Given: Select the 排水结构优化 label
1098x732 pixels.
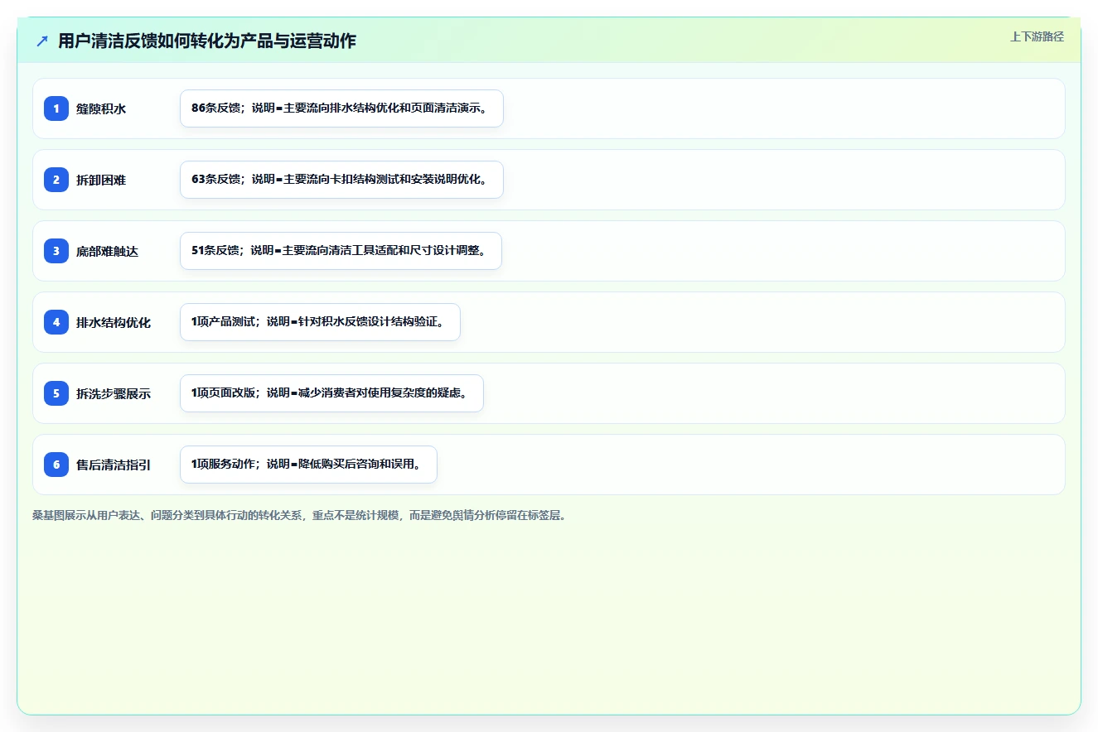Looking at the screenshot, I should coord(114,322).
